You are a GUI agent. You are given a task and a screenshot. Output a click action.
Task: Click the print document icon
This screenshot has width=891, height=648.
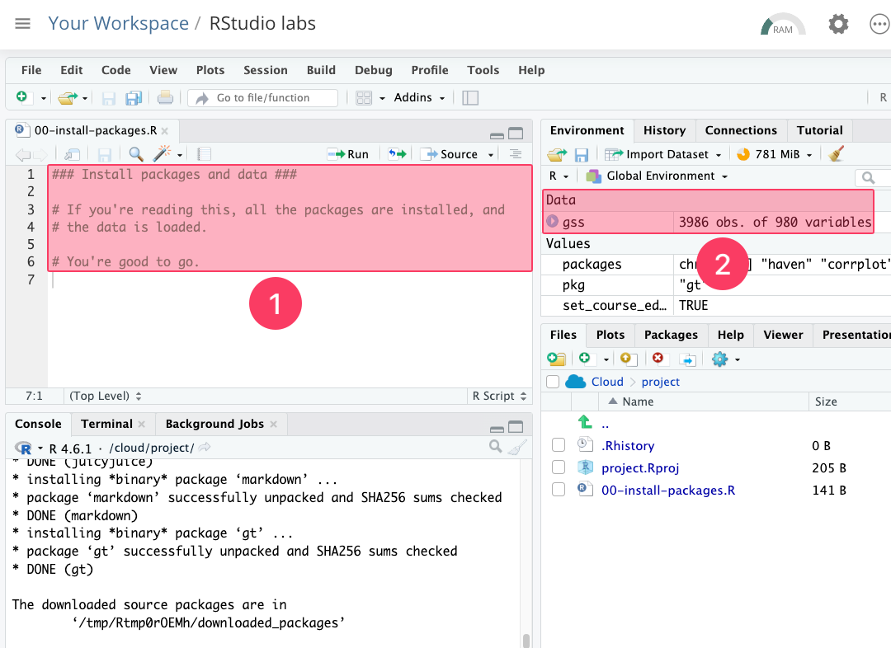165,97
